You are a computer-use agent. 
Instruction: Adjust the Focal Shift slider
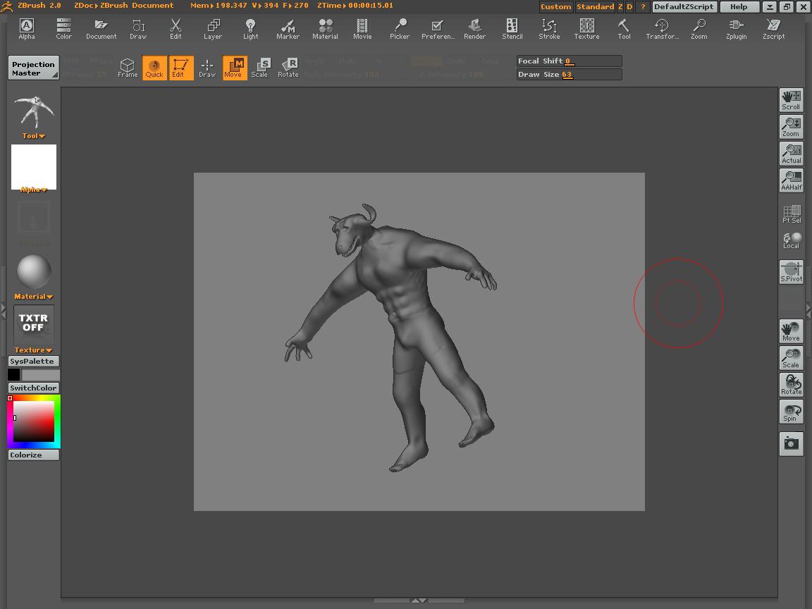coord(569,61)
